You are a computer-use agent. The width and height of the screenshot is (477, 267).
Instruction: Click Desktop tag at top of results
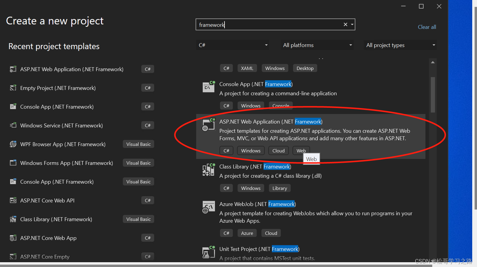[305, 68]
